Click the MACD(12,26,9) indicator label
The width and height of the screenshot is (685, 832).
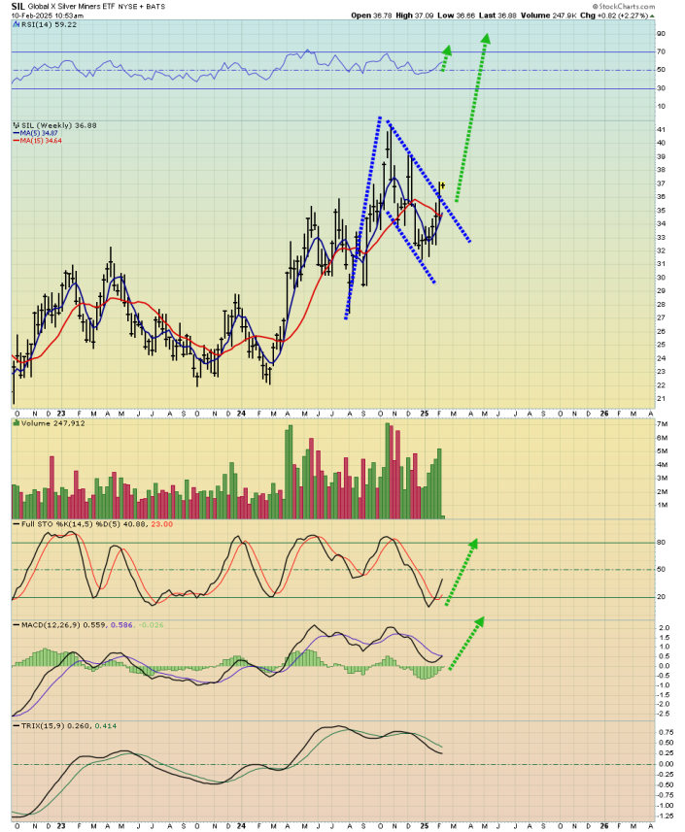click(51, 625)
